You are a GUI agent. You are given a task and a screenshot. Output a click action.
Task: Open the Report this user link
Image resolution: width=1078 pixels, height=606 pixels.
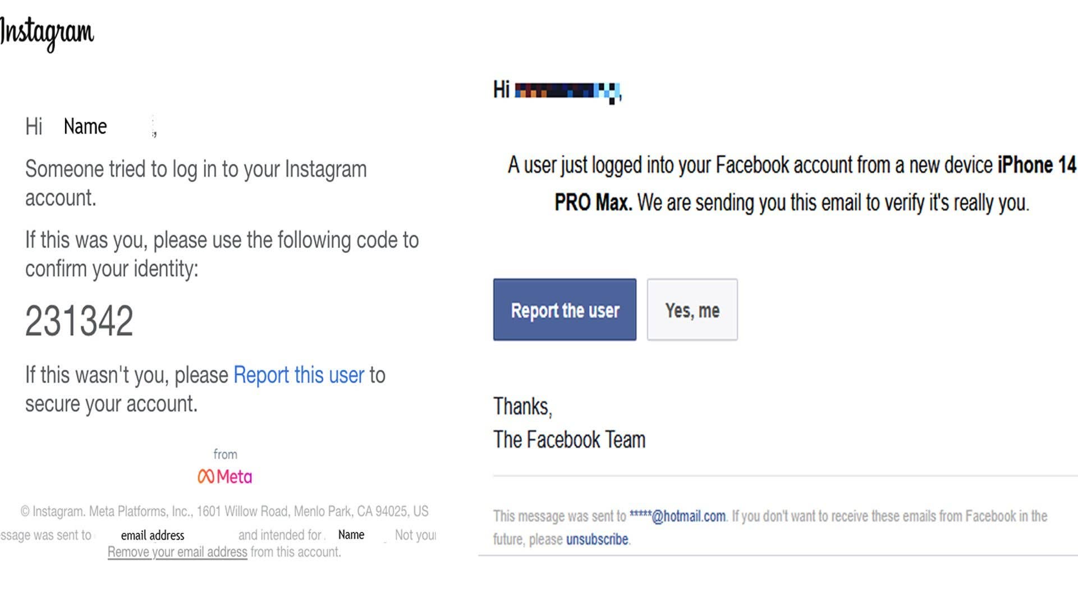coord(299,375)
